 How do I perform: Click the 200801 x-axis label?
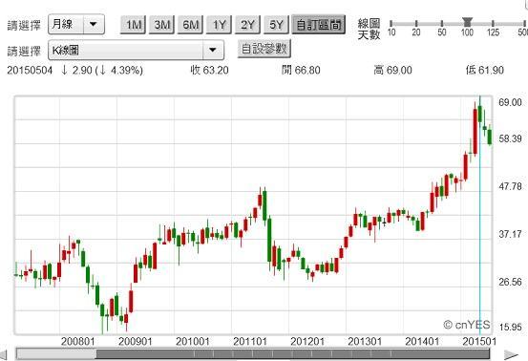[77, 342]
